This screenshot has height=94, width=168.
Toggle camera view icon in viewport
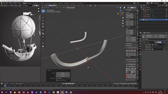(x=123, y=23)
